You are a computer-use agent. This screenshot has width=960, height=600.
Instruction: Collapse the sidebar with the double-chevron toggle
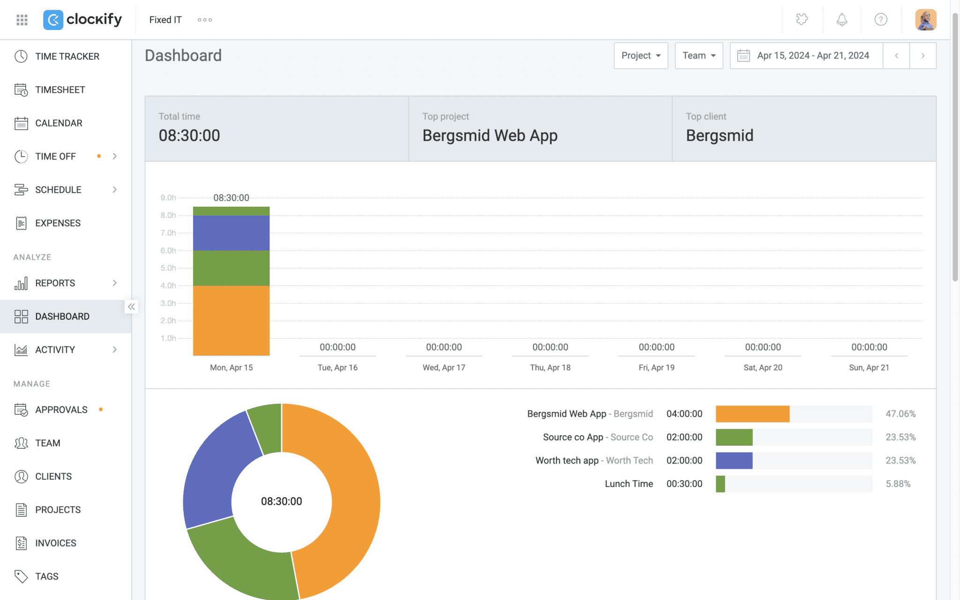[131, 307]
